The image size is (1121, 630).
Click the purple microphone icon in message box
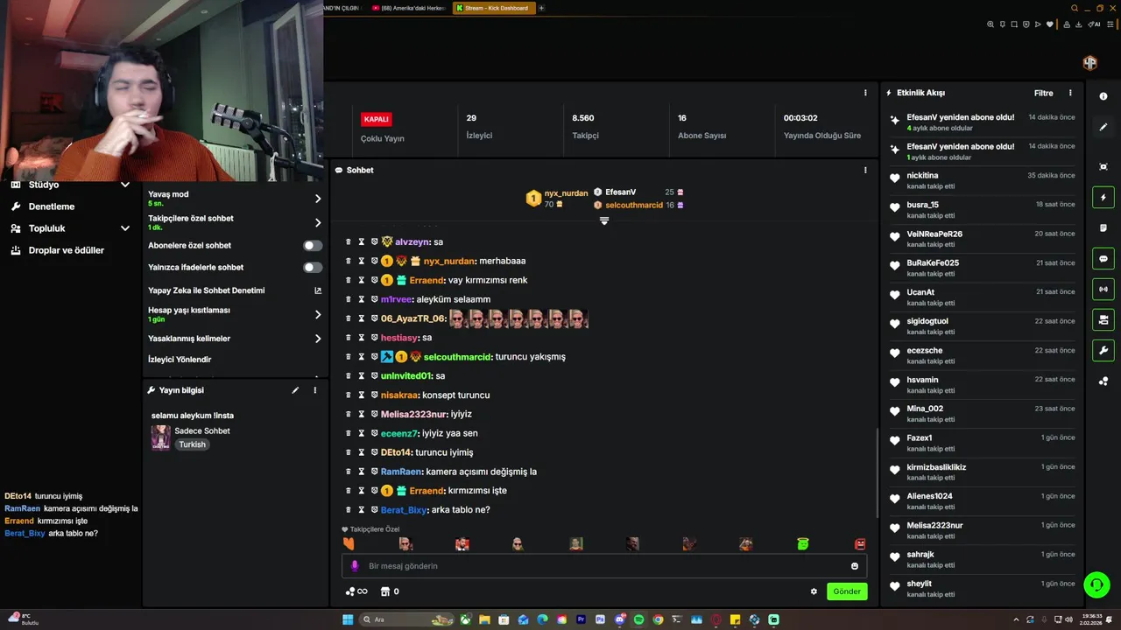pos(355,566)
